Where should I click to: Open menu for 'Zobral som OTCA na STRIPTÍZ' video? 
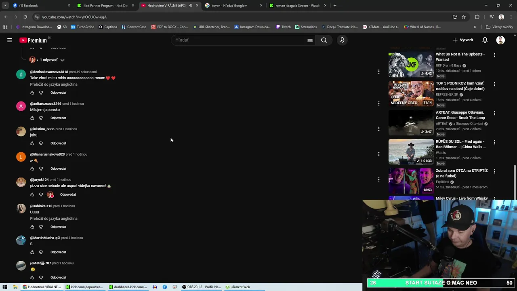(x=494, y=171)
